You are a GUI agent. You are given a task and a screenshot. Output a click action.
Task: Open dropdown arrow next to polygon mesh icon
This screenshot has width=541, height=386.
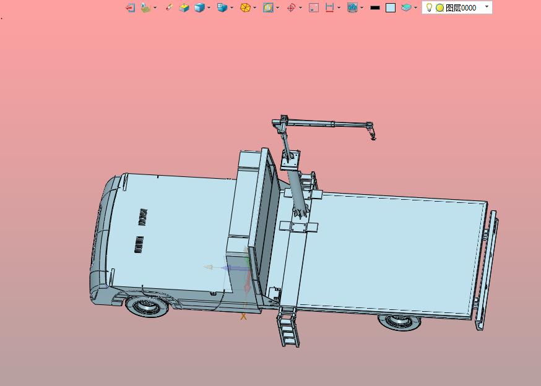tap(254, 7)
